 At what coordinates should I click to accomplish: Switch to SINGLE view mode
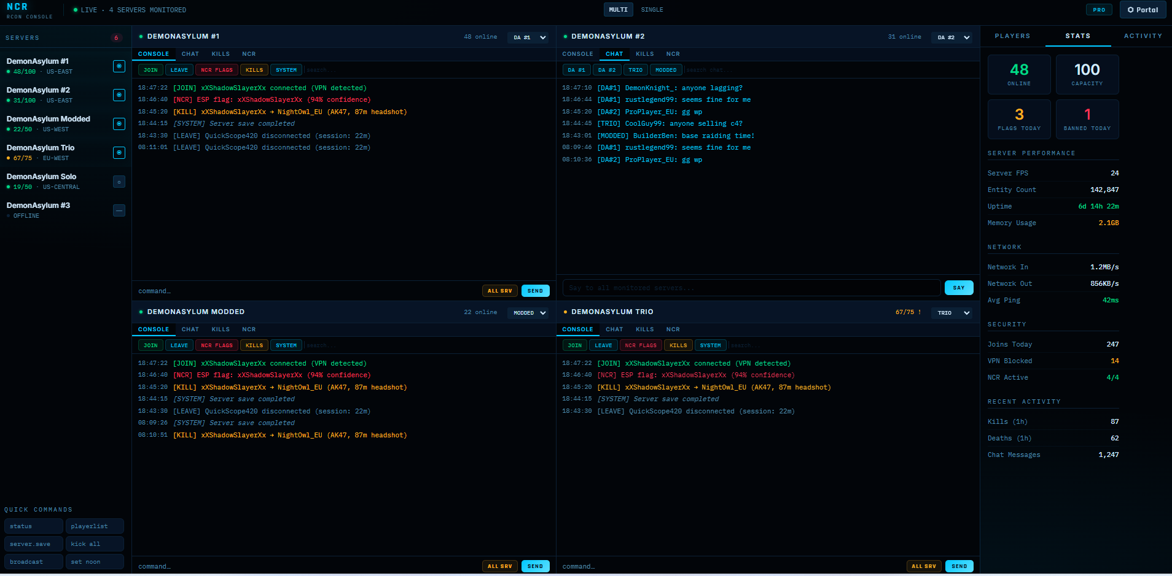[652, 10]
